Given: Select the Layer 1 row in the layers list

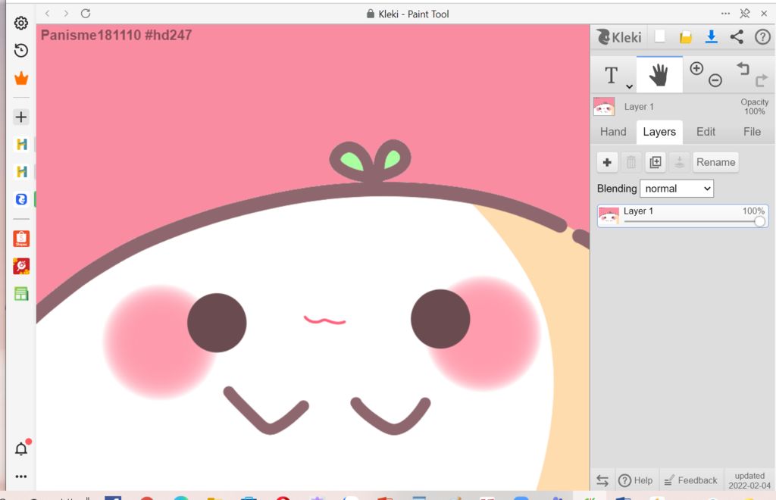Looking at the screenshot, I should (683, 216).
